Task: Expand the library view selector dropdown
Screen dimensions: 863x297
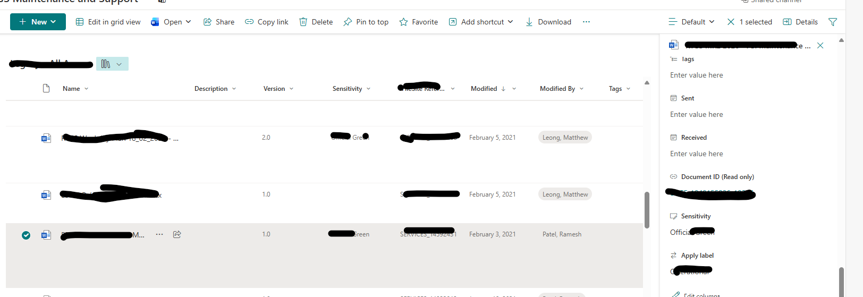Action: (x=112, y=64)
